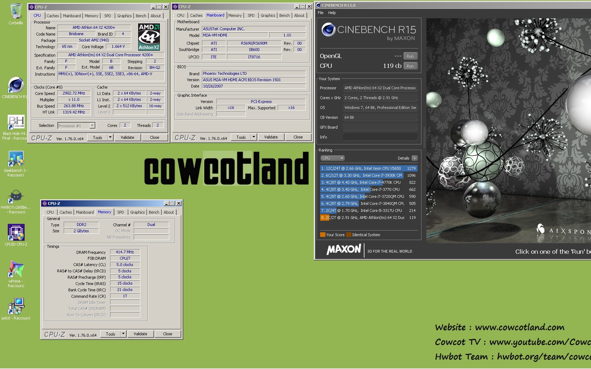Open SPD tab in Memory window

[121, 212]
